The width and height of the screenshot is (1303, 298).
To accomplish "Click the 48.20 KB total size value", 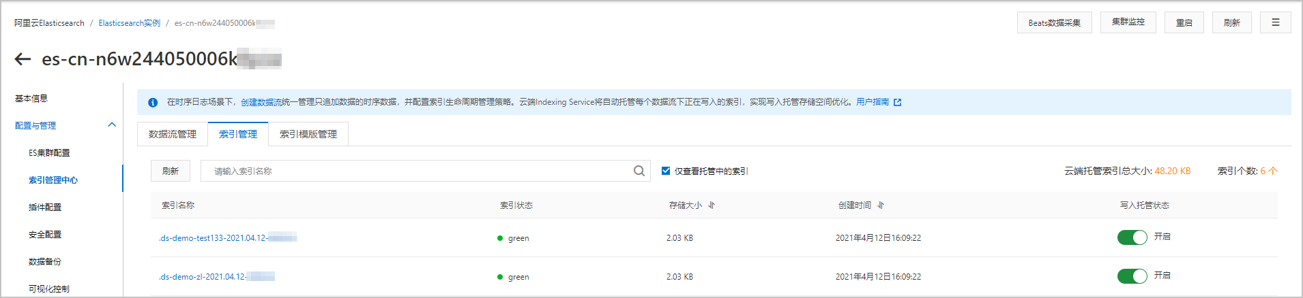I will (x=1173, y=171).
